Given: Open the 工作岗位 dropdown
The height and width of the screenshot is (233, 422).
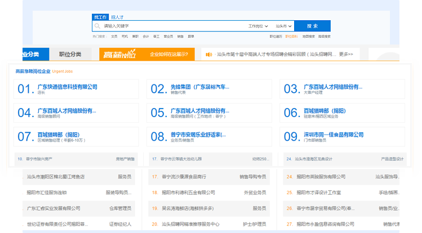Looking at the screenshot, I should pos(257,26).
